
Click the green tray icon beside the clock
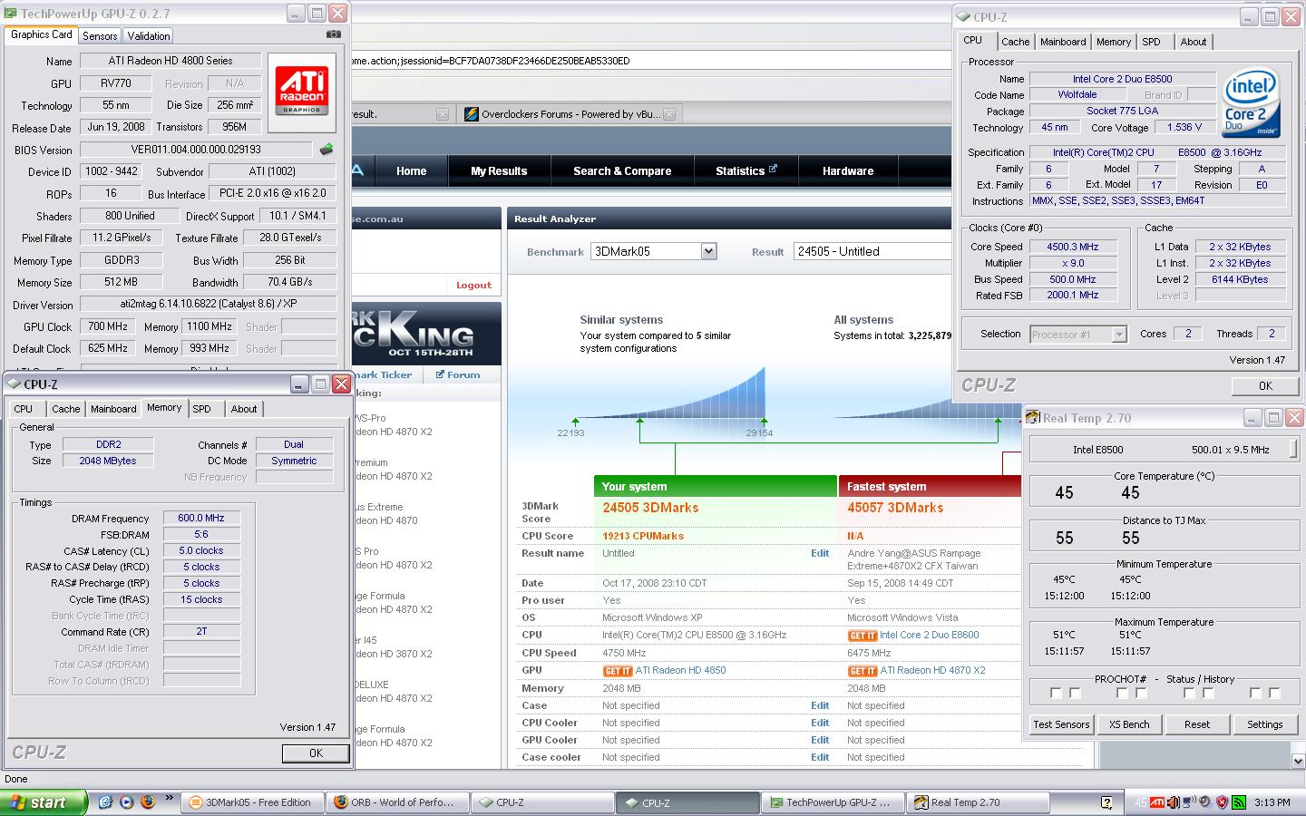[x=1239, y=802]
